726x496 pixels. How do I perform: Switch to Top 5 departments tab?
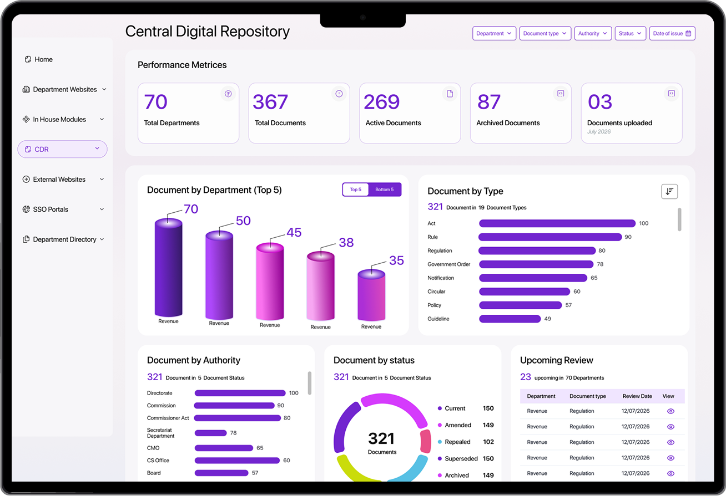tap(356, 190)
